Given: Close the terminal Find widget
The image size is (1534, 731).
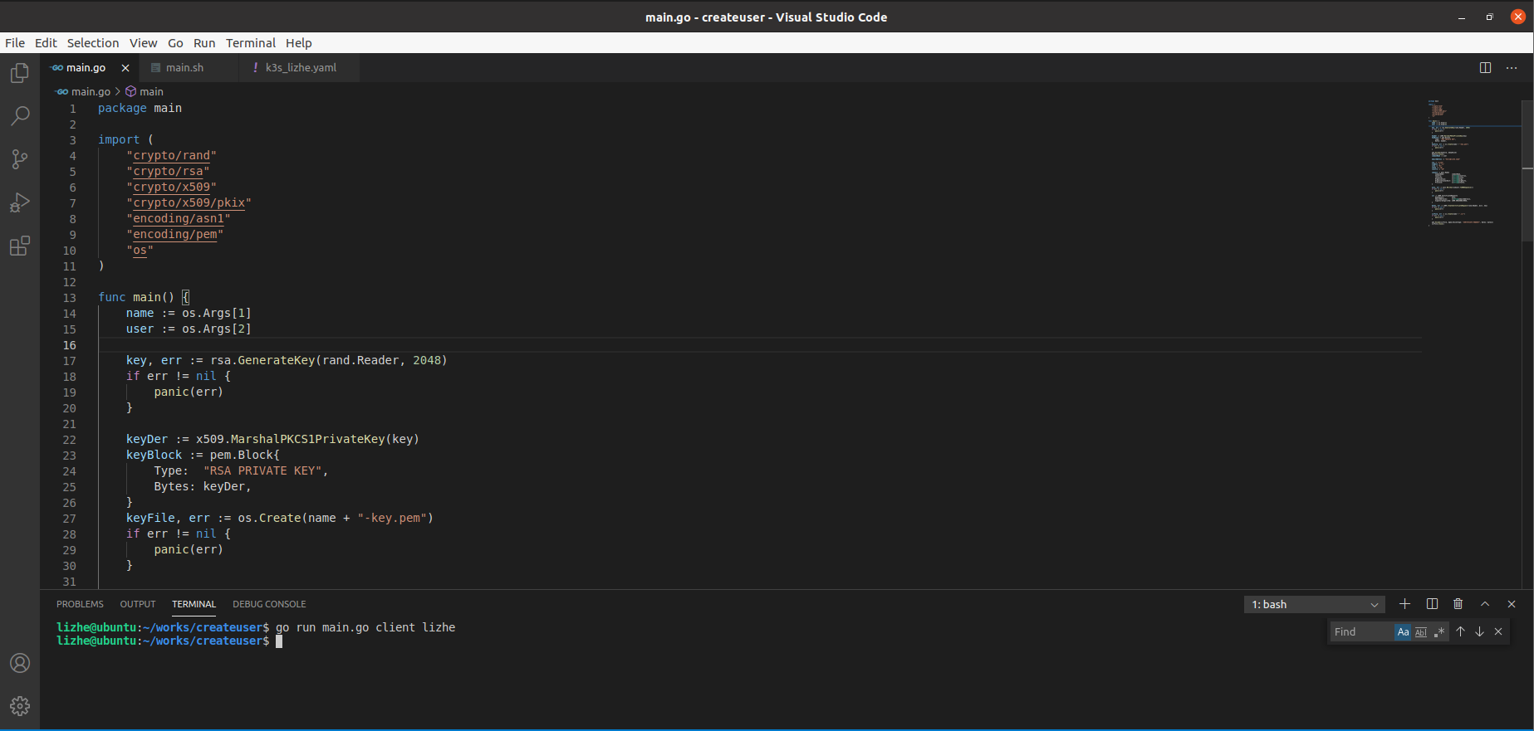Looking at the screenshot, I should [x=1498, y=631].
